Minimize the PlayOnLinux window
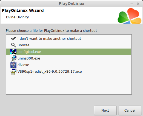143x116 pixels. tap(132, 4)
